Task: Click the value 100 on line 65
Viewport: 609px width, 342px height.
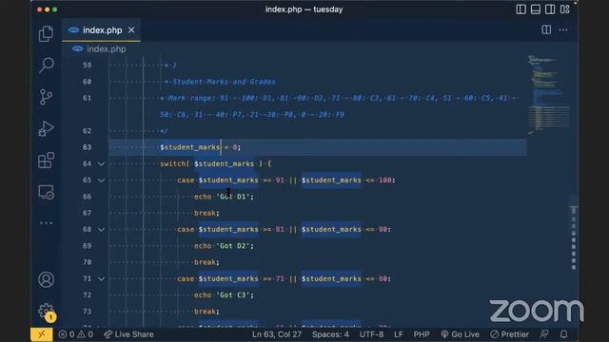Action: click(x=384, y=180)
